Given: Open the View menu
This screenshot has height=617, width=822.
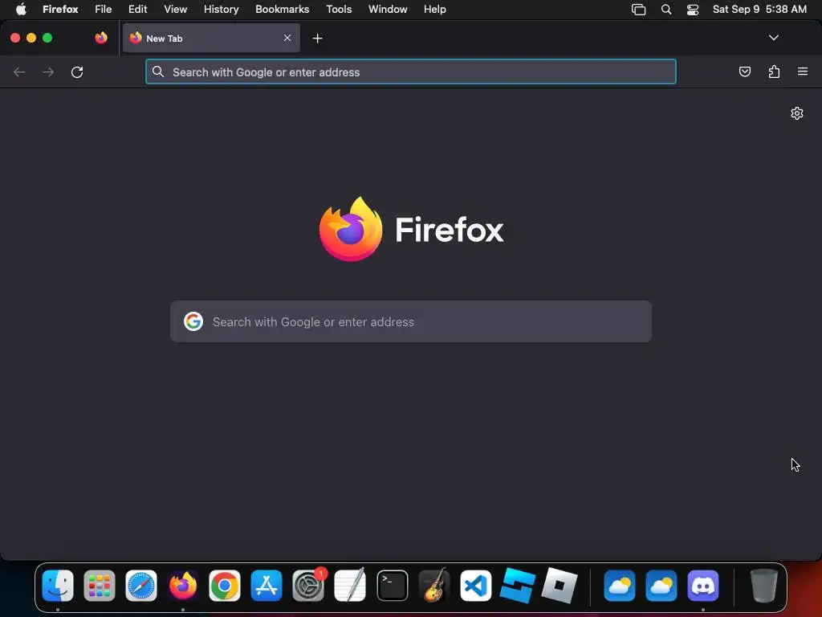Looking at the screenshot, I should pos(175,9).
